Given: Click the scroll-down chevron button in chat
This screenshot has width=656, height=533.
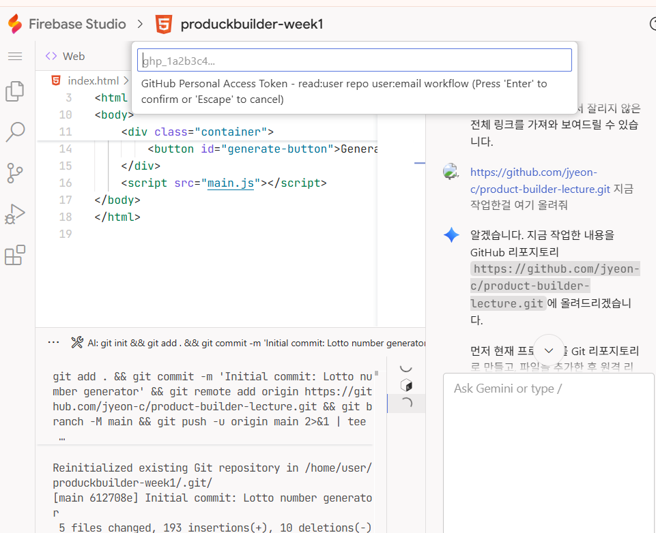Looking at the screenshot, I should [x=549, y=350].
